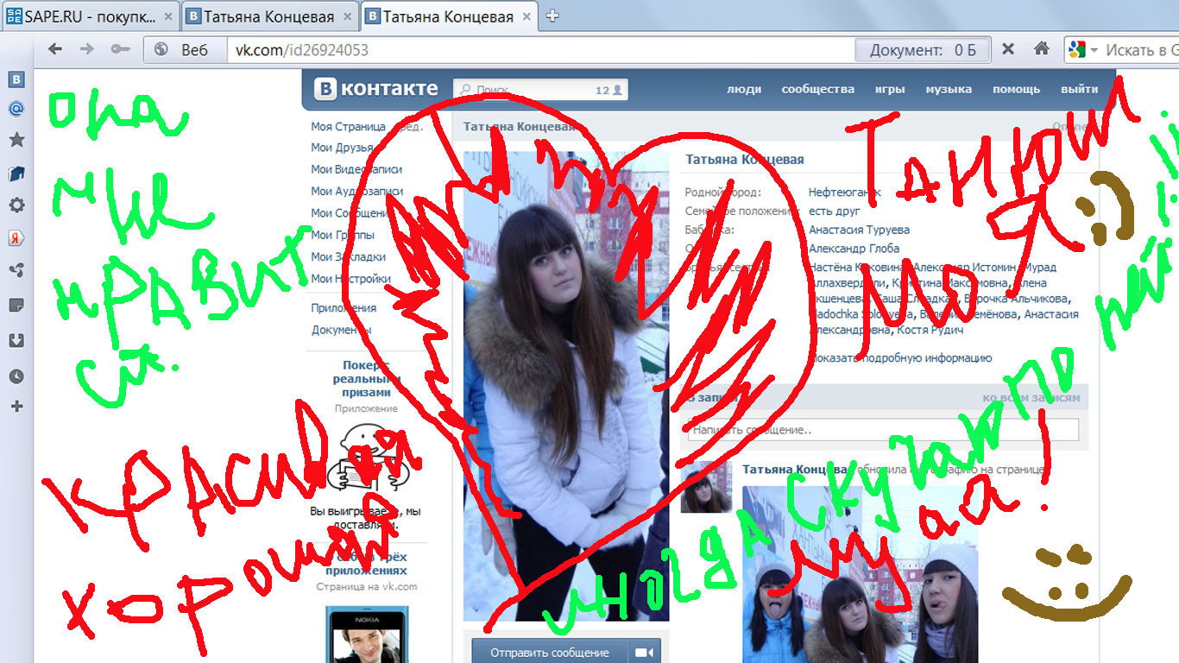Stop page loading with the X button

coord(1007,49)
